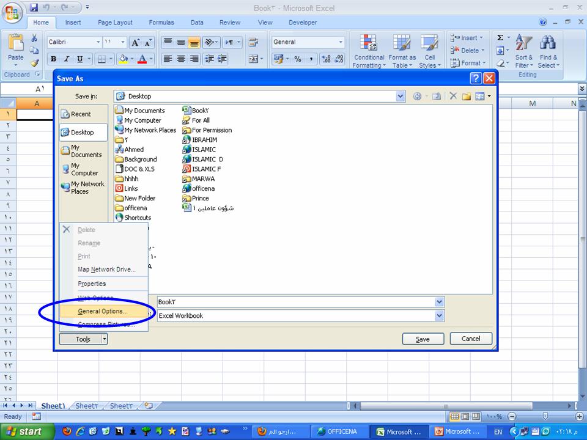587x440 pixels.
Task: Click the Format Painter brush icon
Action: point(35,63)
